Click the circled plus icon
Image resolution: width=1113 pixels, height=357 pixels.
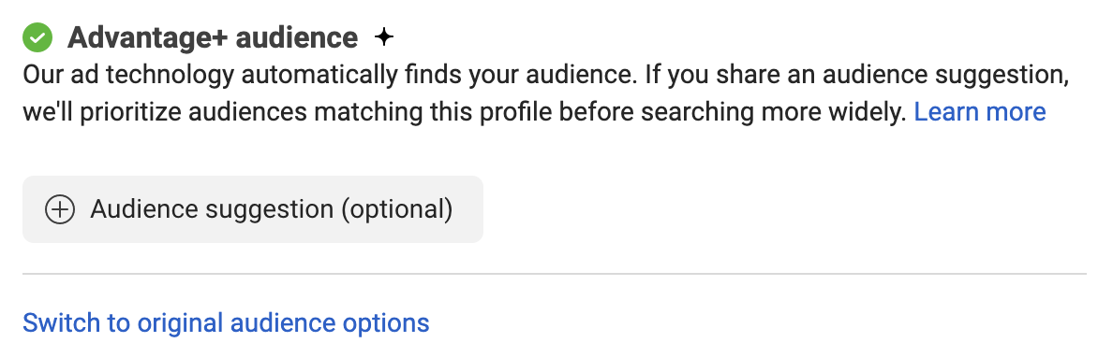coord(60,209)
